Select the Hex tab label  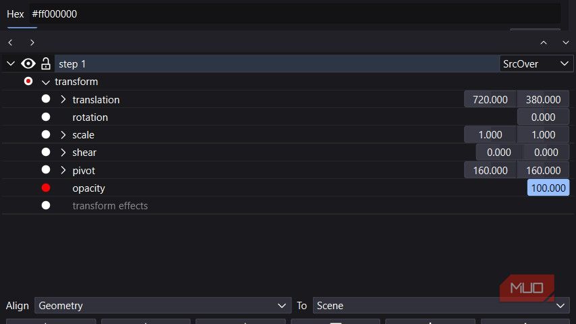click(x=16, y=14)
